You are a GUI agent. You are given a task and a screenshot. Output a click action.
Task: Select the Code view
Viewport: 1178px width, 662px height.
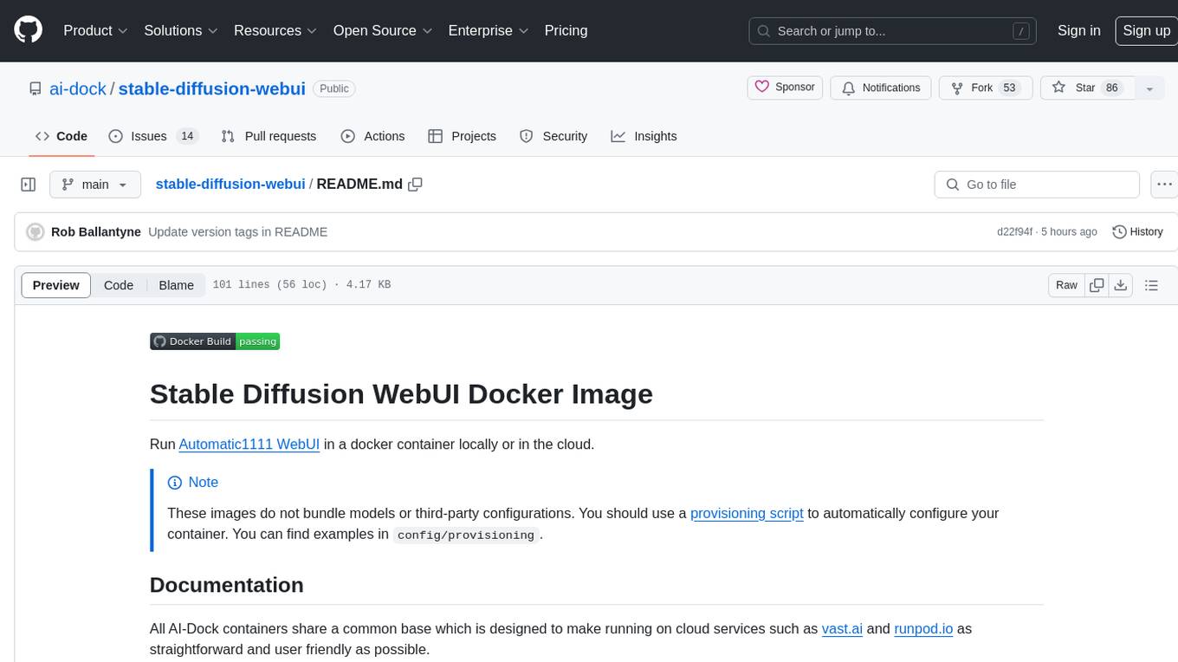(x=119, y=285)
